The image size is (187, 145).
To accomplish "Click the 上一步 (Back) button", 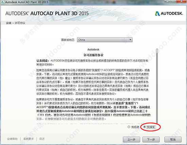I will (131, 140).
